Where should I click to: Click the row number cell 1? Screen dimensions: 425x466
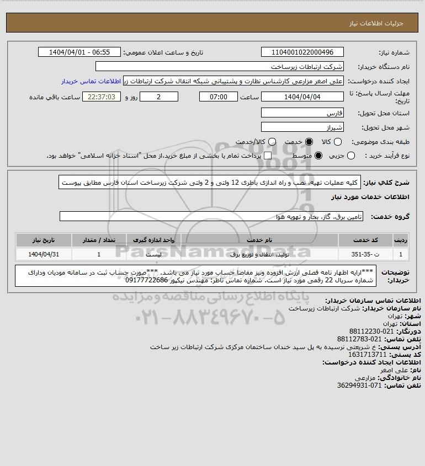(401, 254)
